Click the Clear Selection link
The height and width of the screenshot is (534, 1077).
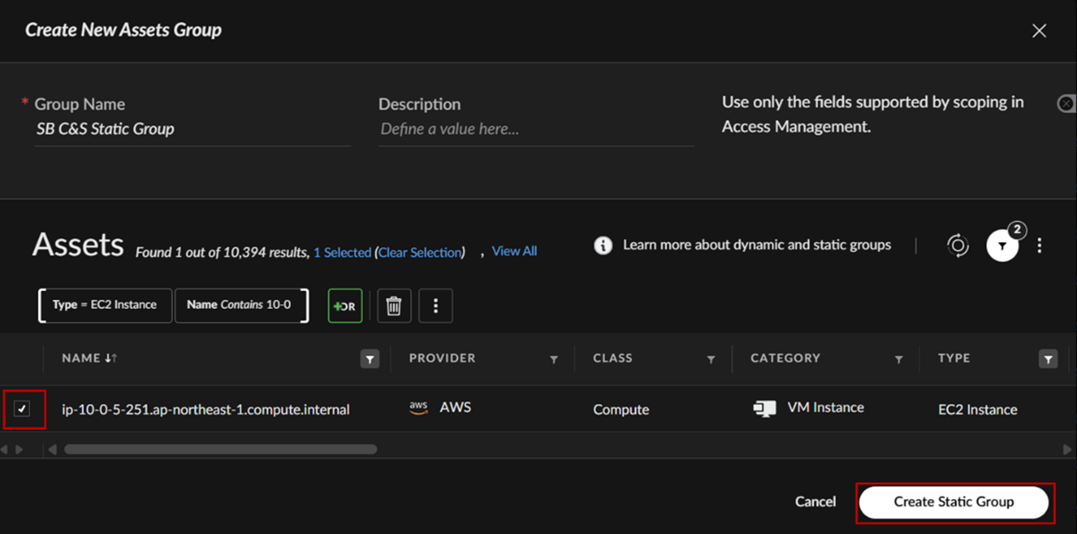(x=421, y=253)
